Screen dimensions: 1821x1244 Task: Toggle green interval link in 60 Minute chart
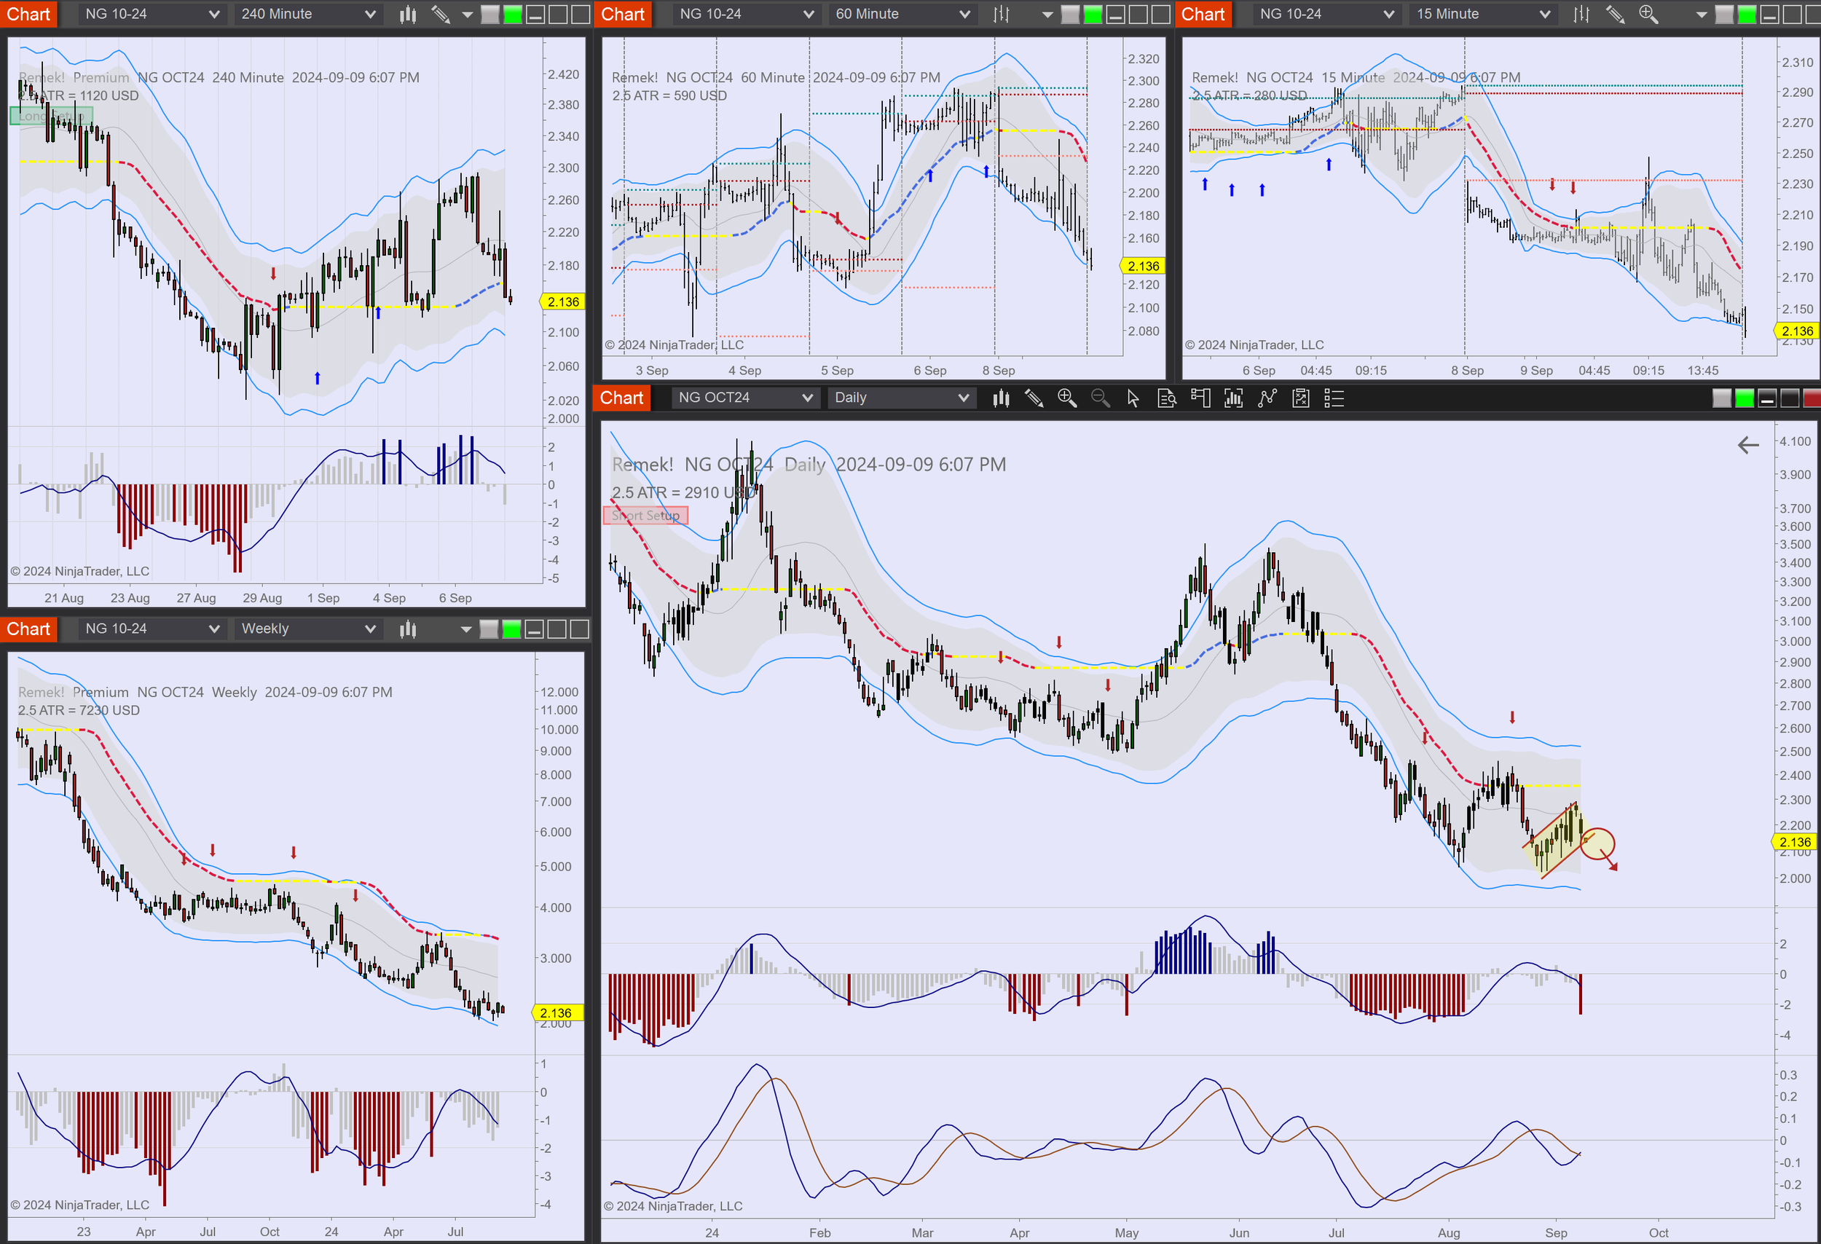[1093, 14]
